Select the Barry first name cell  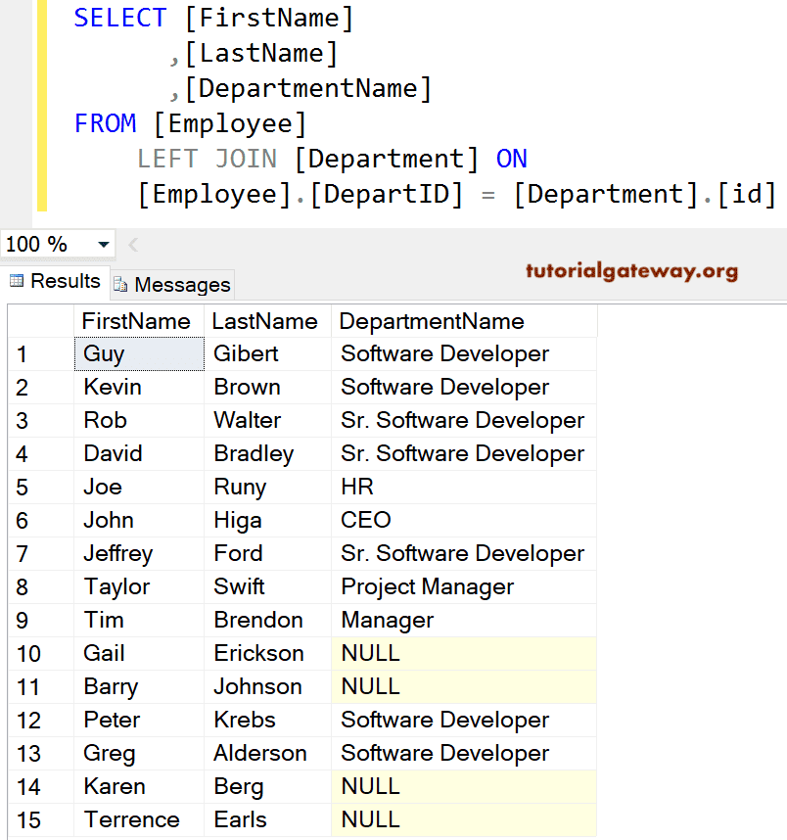coord(139,687)
